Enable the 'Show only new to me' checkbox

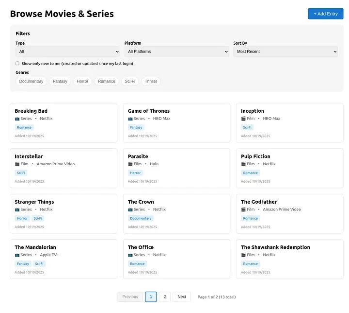pos(17,63)
